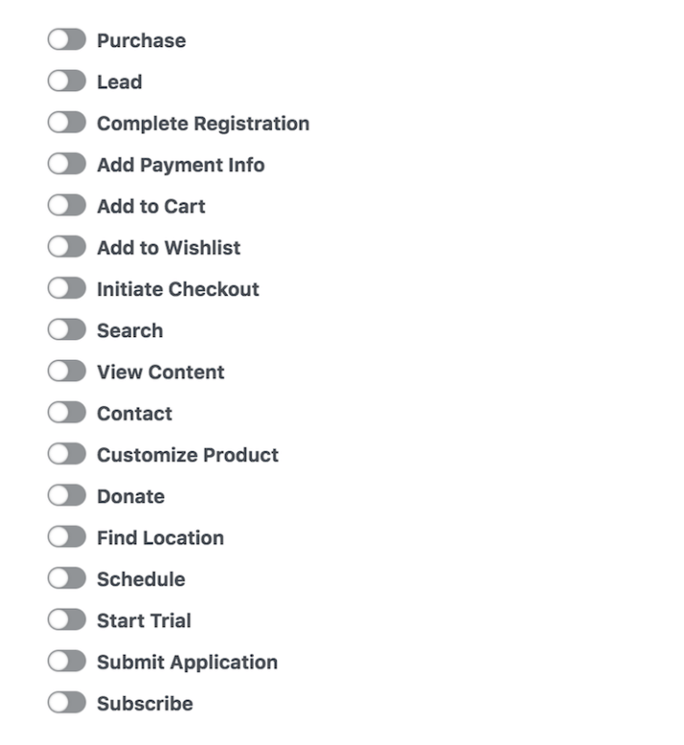The image size is (684, 745).
Task: Turn on Initiate Checkout switch
Action: (x=66, y=288)
